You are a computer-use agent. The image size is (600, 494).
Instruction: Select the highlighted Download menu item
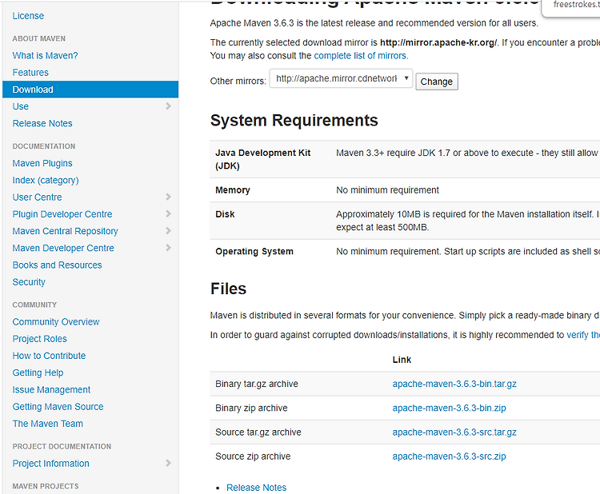click(90, 89)
